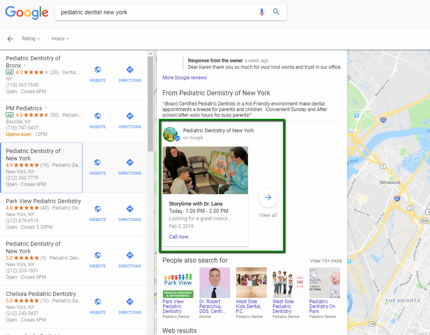430x335 pixels.
Task: Get directions to 4.9-rated Pediatric Dentistry of New York
Action: click(x=130, y=167)
